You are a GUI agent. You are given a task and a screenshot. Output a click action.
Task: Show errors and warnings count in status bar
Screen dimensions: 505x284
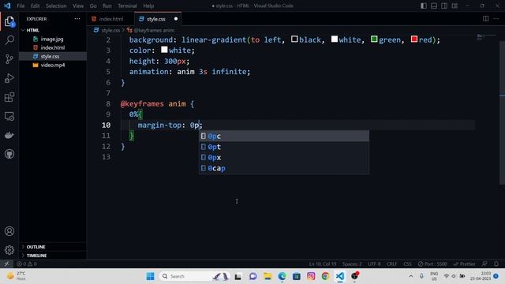[27, 263]
